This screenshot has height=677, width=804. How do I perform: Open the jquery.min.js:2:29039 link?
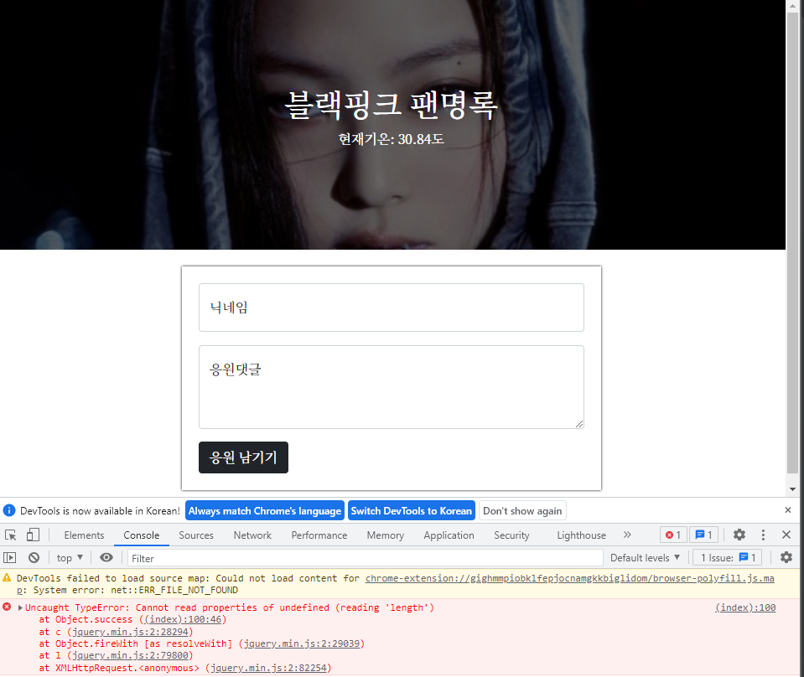click(x=302, y=643)
